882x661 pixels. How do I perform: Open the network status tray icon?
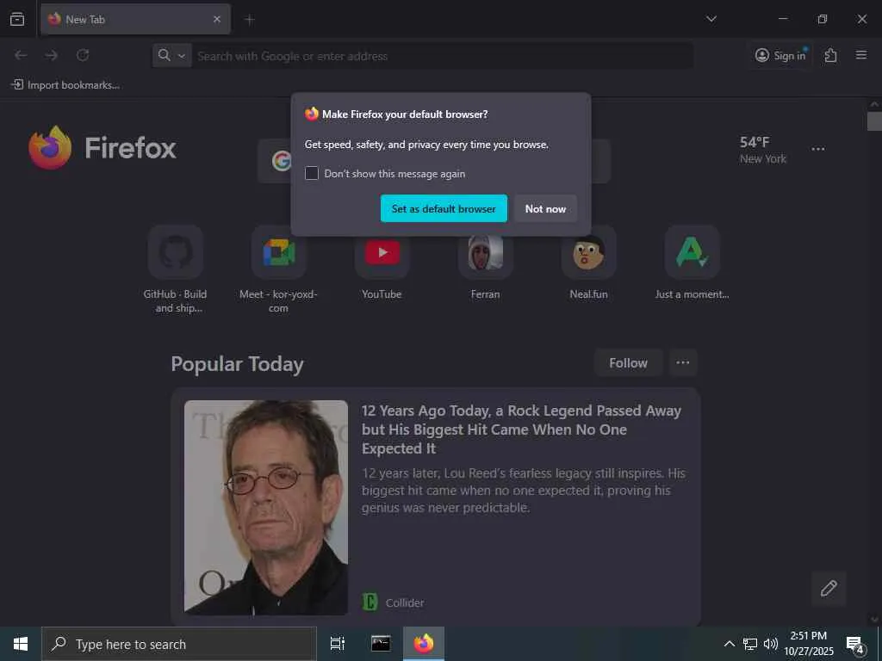tap(750, 644)
